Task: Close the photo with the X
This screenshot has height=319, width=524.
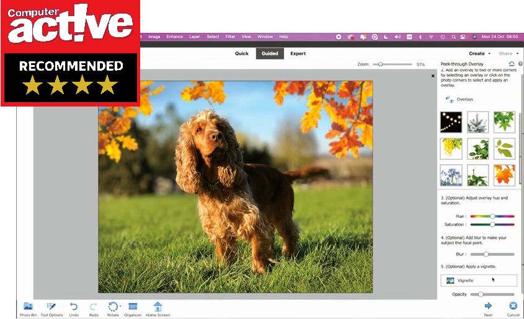Action: click(x=433, y=76)
